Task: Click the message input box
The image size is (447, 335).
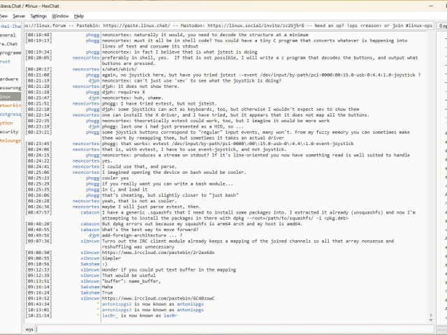Action: (230, 327)
